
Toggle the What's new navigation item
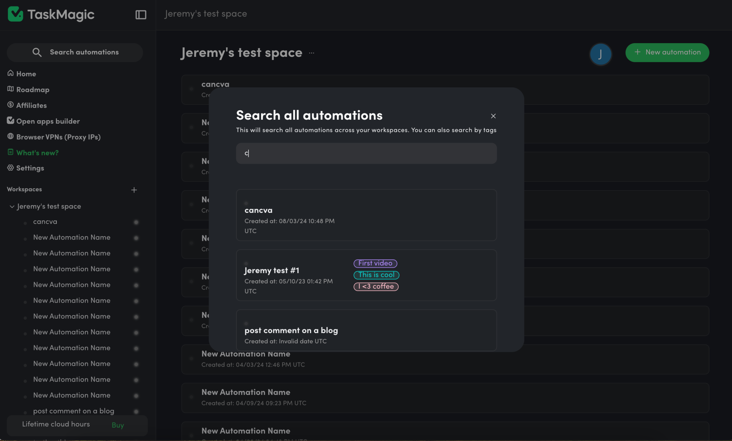(37, 153)
